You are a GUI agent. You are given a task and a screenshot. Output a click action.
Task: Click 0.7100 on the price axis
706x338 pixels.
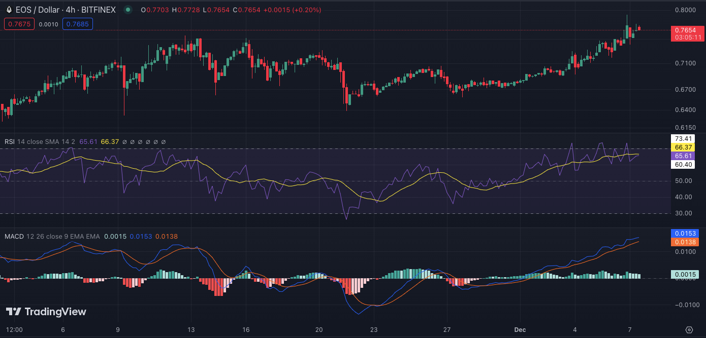(685, 63)
